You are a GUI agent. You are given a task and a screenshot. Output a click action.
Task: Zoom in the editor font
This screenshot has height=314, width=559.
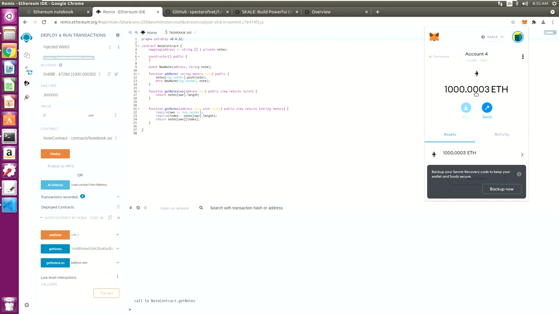136,33
